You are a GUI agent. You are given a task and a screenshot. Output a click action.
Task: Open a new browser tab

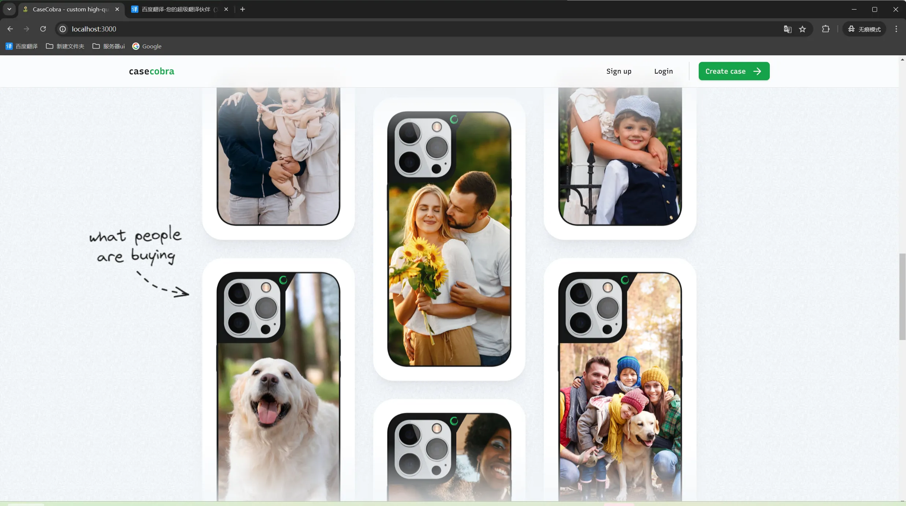(242, 9)
